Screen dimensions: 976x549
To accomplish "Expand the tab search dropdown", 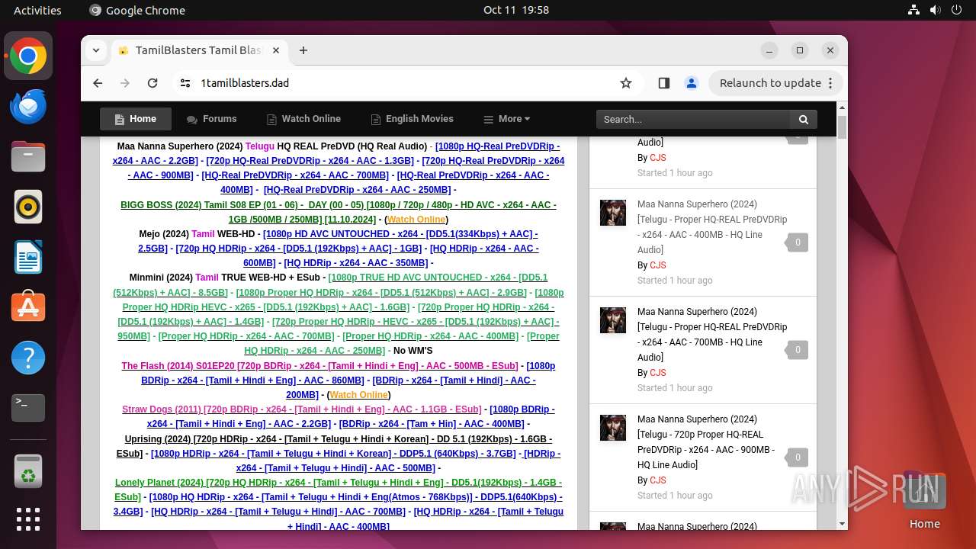I will click(95, 50).
